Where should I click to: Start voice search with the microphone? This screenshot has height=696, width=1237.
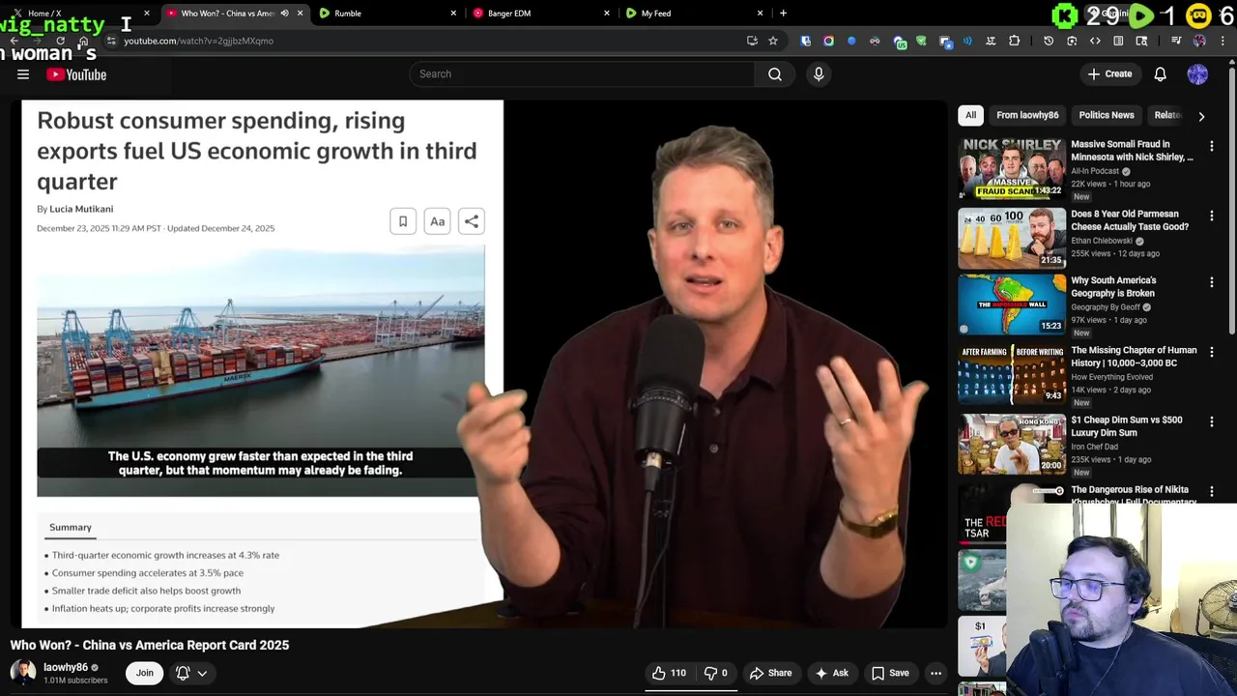819,74
